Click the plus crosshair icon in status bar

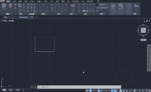click(x=140, y=90)
